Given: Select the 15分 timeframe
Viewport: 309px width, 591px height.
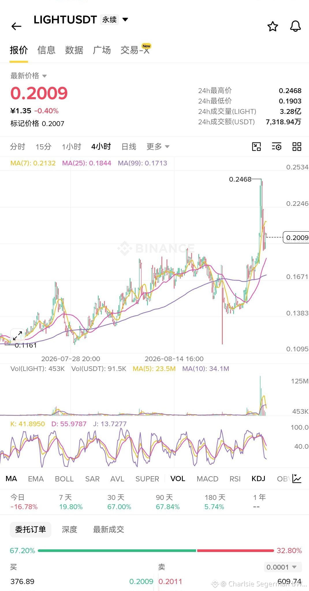Looking at the screenshot, I should 44,147.
